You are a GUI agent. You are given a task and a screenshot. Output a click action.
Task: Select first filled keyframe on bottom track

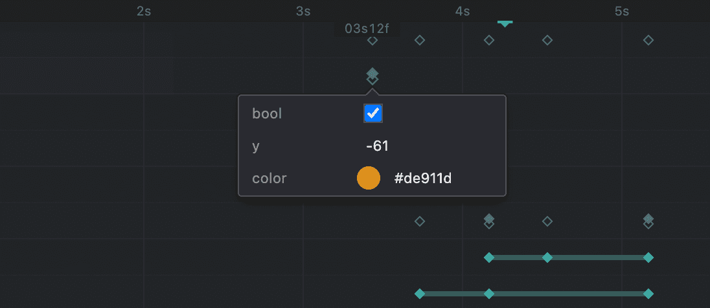point(420,294)
